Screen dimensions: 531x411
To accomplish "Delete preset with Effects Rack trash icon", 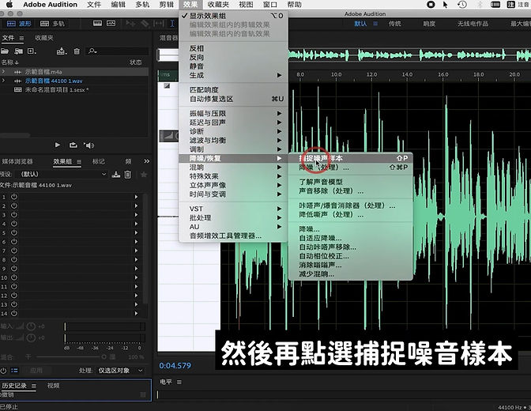I will pos(128,175).
